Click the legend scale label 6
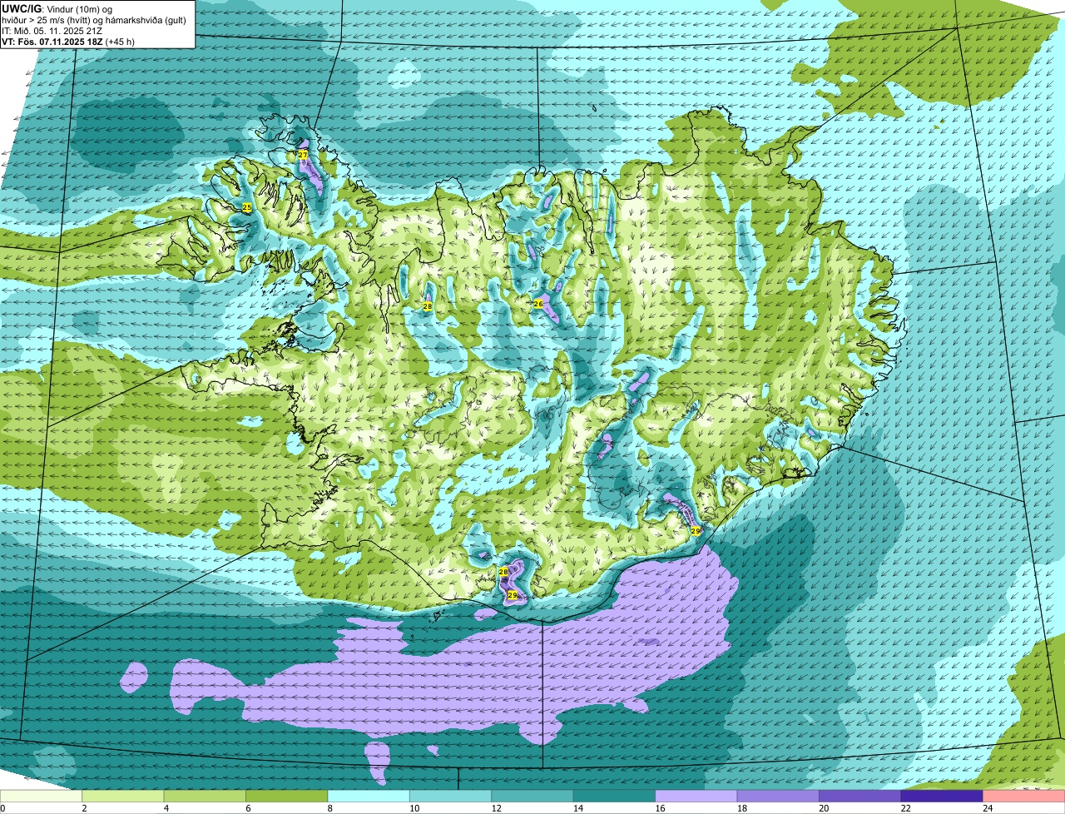 247,807
